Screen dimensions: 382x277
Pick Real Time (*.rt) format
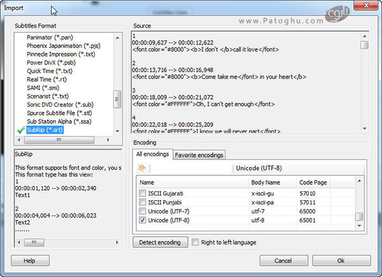coord(46,79)
